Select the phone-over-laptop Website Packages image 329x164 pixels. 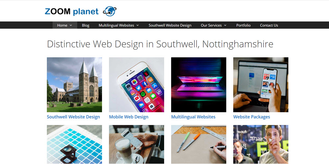pyautogui.click(x=261, y=85)
